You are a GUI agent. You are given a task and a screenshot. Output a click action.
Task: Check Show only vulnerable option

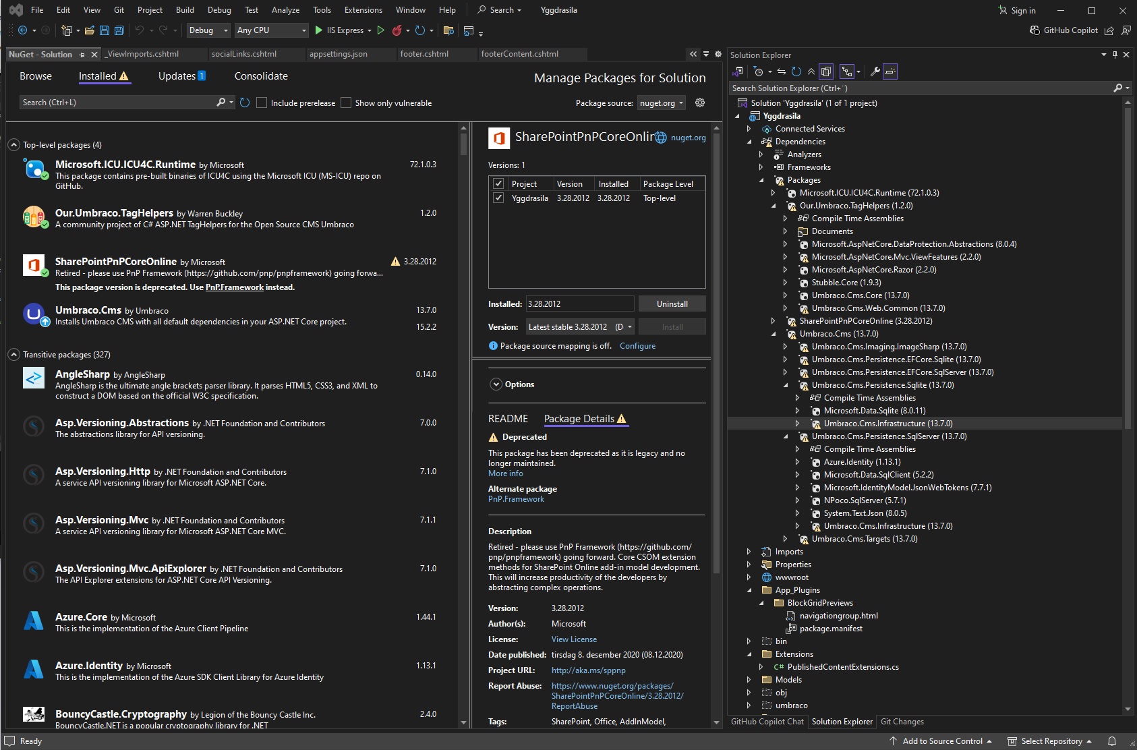pos(346,103)
